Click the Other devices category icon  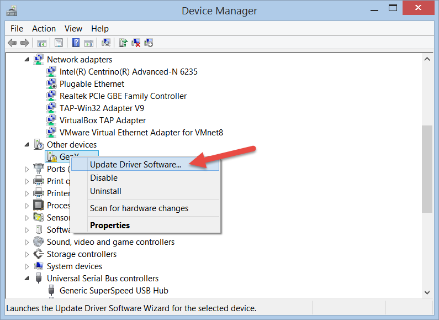(39, 145)
